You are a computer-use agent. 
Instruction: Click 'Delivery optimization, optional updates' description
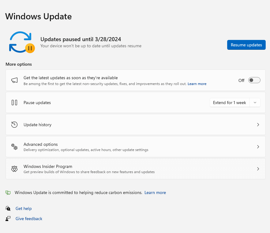86,150
